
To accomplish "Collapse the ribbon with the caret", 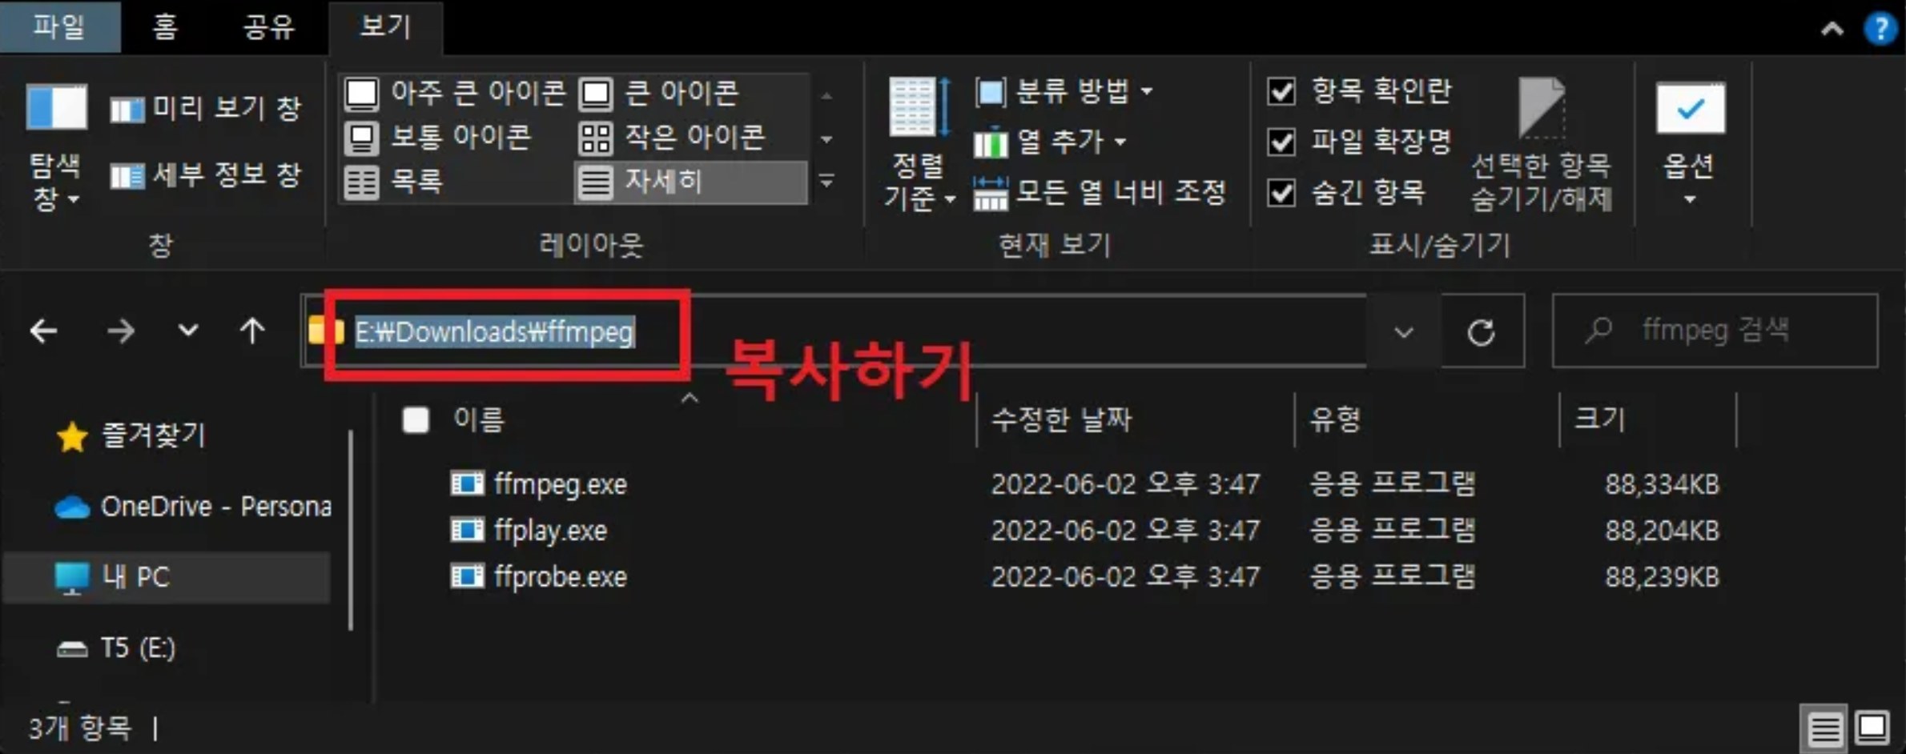I will pos(1832,30).
